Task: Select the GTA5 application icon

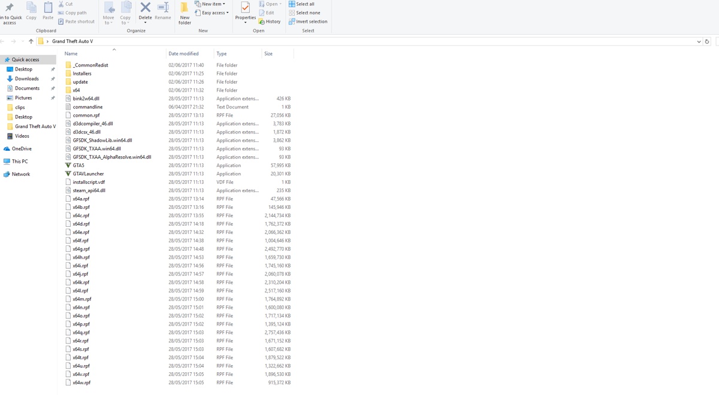Action: point(68,165)
